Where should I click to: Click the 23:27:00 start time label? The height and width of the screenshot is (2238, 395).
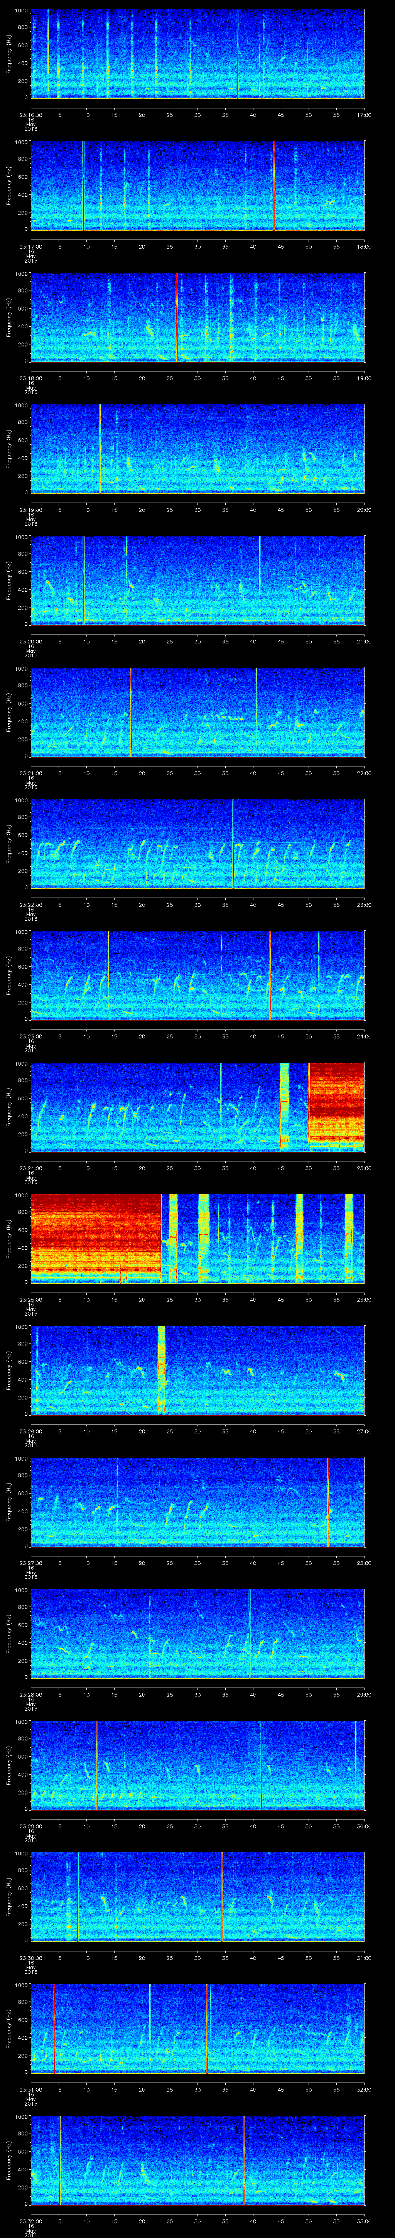(31, 1563)
